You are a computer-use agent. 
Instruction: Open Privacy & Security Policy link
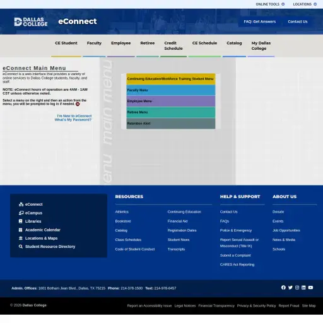pyautogui.click(x=256, y=306)
